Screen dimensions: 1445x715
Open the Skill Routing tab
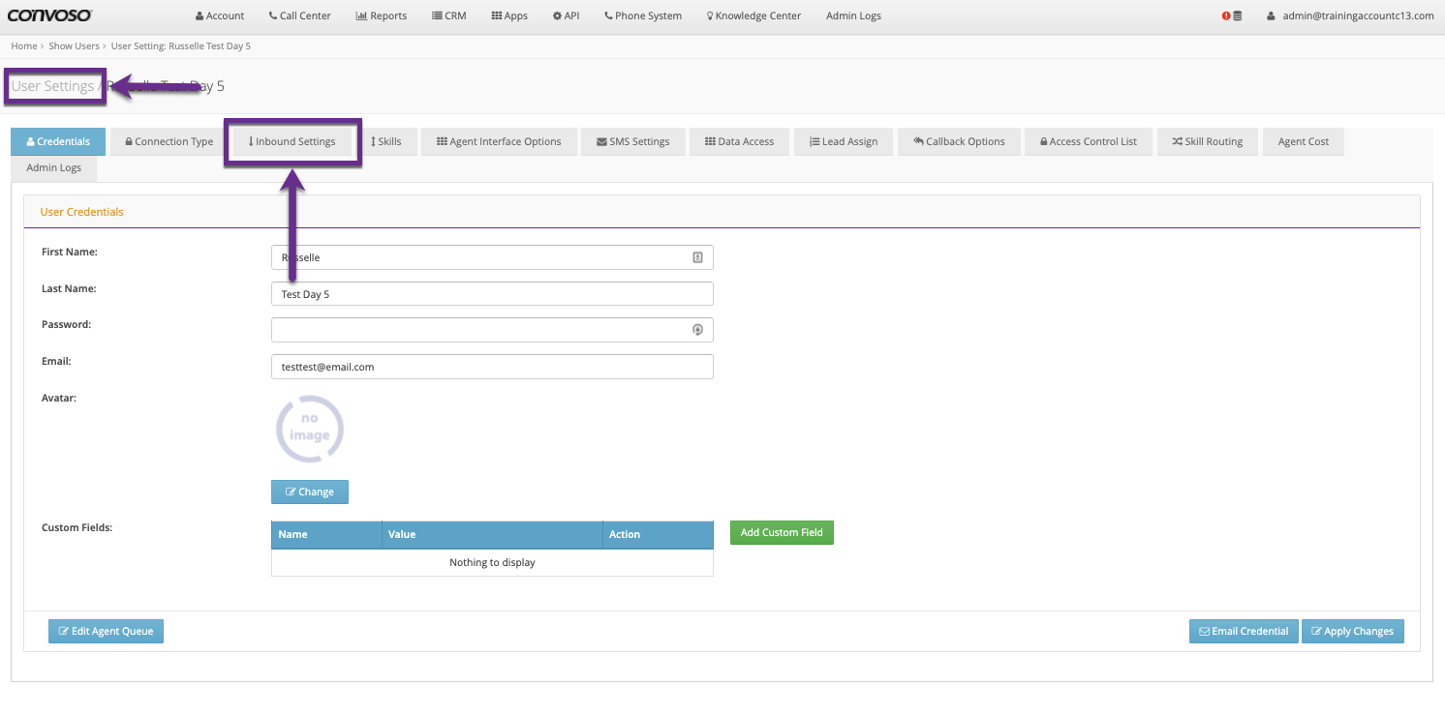click(1207, 142)
